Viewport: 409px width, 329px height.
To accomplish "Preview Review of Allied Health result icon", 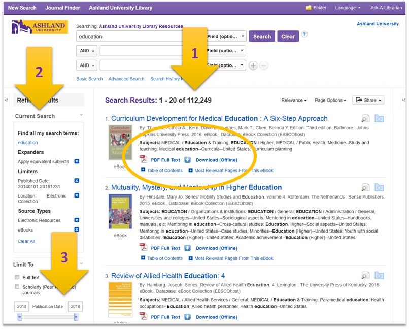I will coord(365,276).
